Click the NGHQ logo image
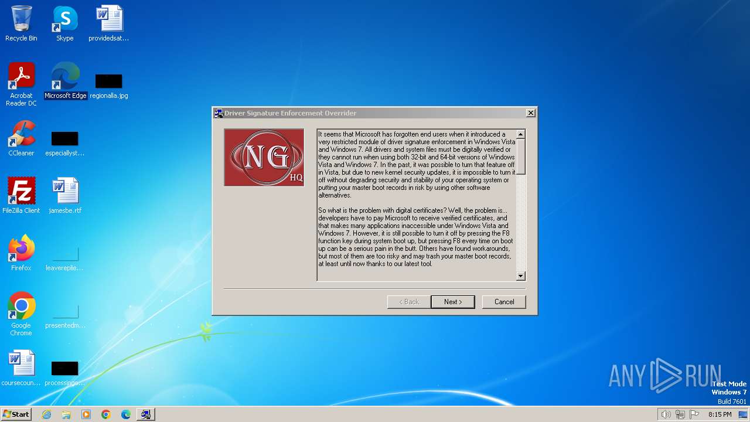 pos(264,158)
